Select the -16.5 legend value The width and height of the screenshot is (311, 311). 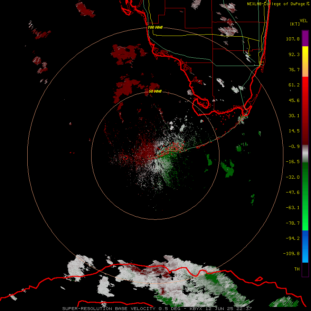click(293, 162)
